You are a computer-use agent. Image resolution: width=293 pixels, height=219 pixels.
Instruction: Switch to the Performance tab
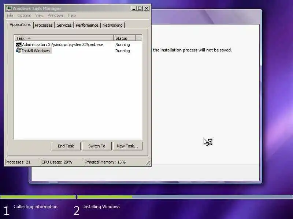(87, 25)
